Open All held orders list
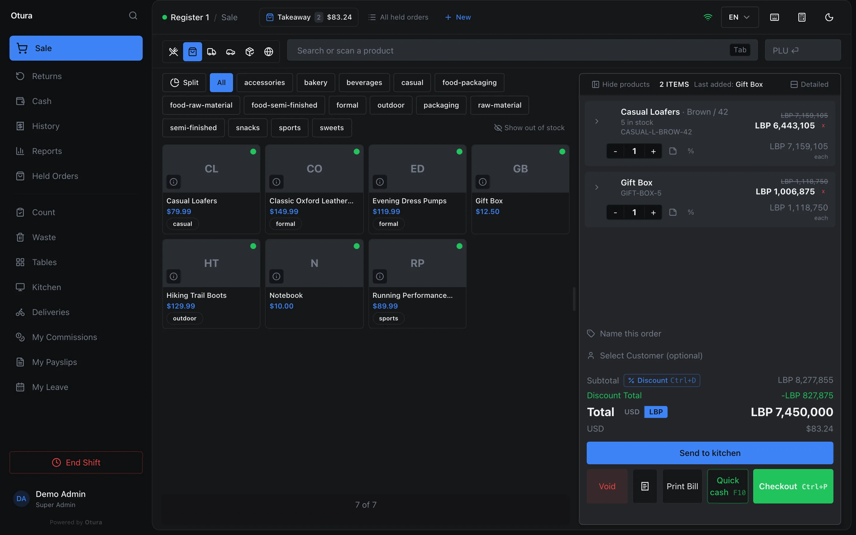 pyautogui.click(x=398, y=17)
